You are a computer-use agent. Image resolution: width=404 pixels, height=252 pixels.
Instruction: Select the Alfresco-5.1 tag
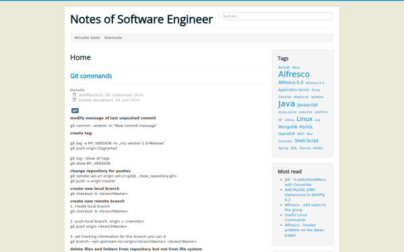pos(315,83)
